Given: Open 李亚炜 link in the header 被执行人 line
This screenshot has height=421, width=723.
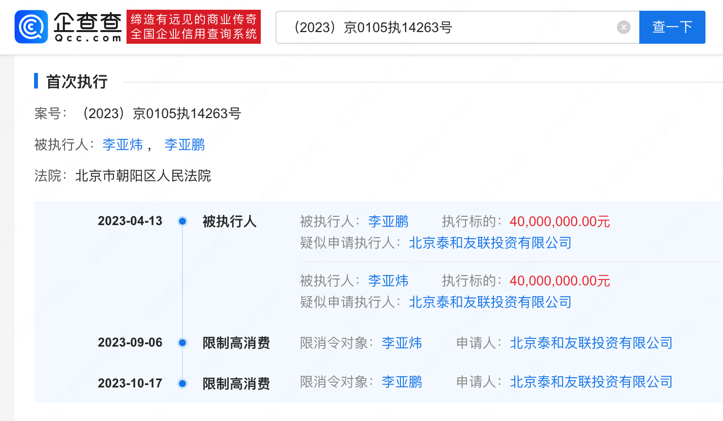Looking at the screenshot, I should [x=123, y=145].
